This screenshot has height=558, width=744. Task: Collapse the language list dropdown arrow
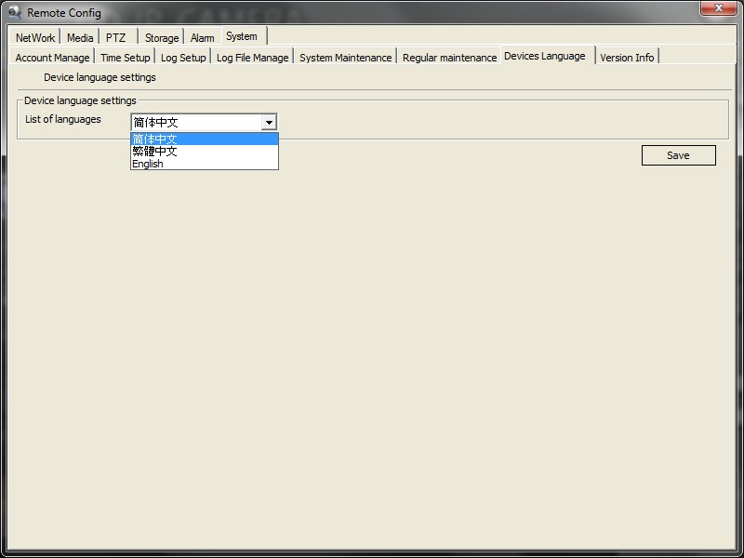coord(269,123)
